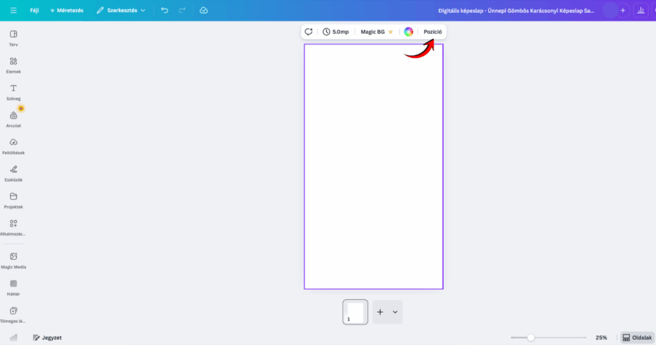Open Magic Media in sidebar
Screen dimensions: 656x345
[13, 259]
